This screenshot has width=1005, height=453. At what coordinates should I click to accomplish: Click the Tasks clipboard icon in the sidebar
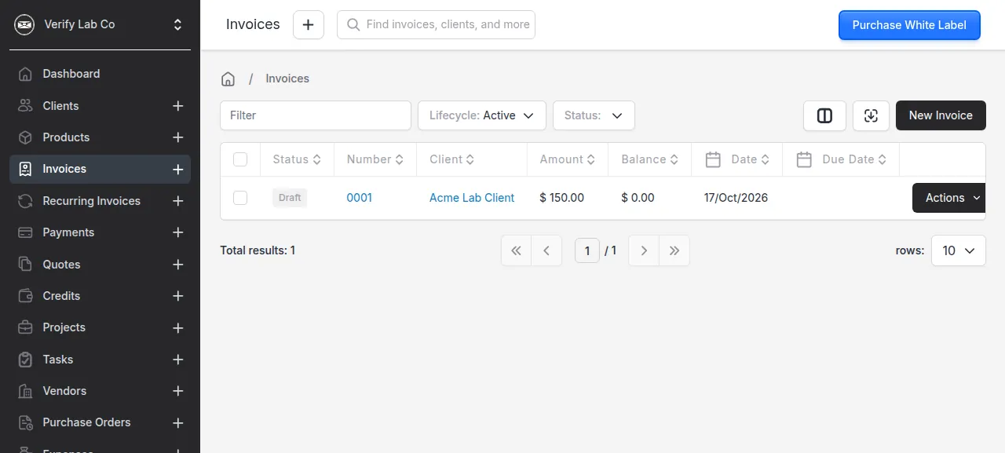pos(26,360)
